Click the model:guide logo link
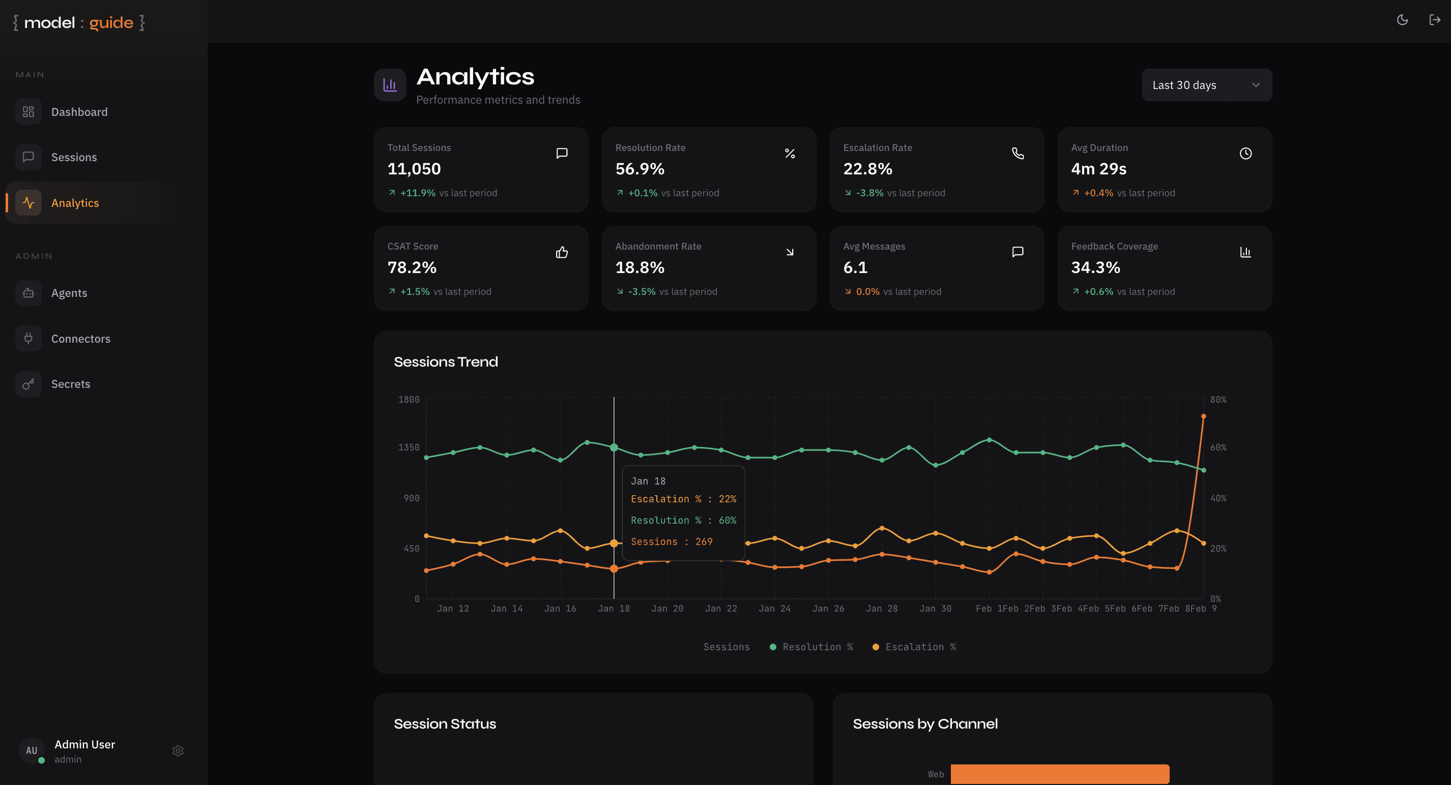Screen dimensions: 1451x785 (x=79, y=22)
